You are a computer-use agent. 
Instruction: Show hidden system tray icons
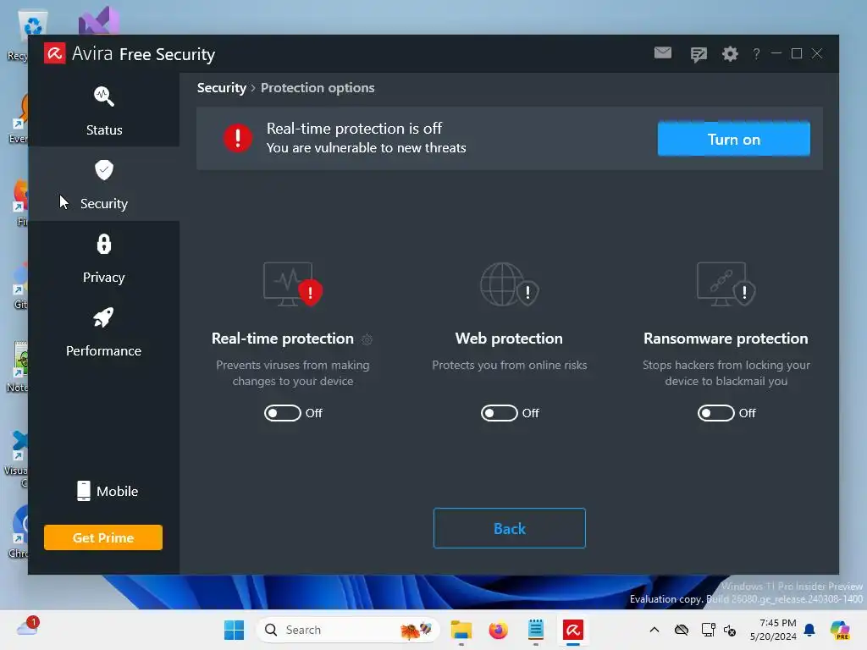(654, 630)
